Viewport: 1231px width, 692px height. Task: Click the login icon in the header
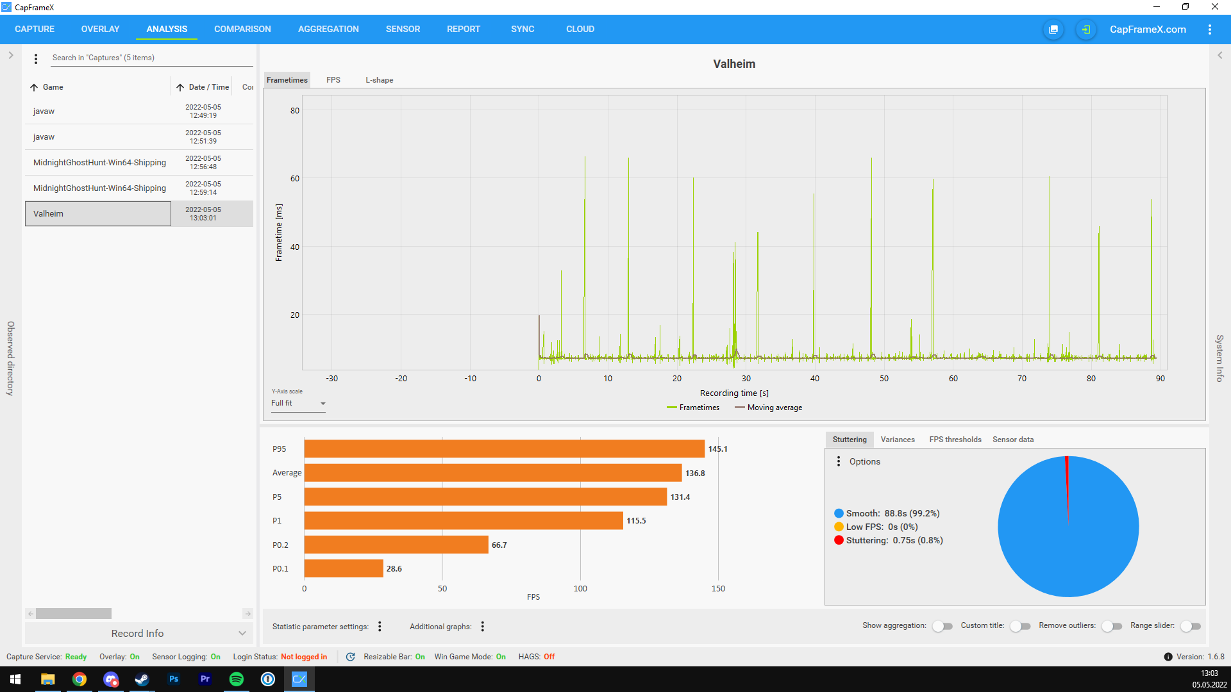1085,29
